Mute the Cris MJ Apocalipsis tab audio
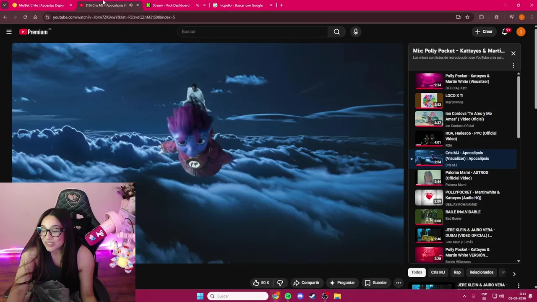 click(x=130, y=5)
